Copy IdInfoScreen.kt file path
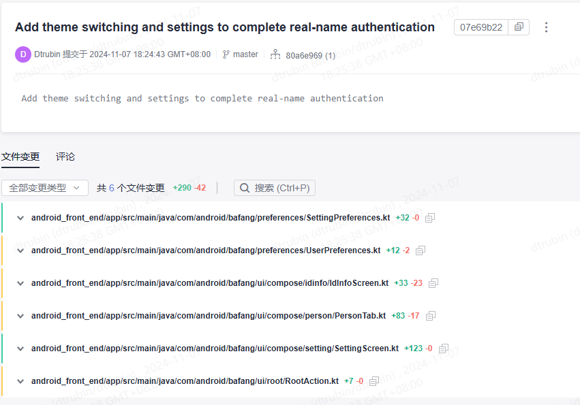The height and width of the screenshot is (405, 580). point(433,283)
